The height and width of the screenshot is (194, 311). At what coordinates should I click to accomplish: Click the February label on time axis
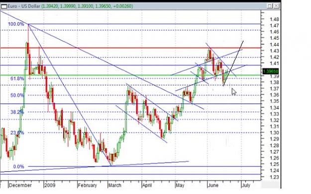87,185
